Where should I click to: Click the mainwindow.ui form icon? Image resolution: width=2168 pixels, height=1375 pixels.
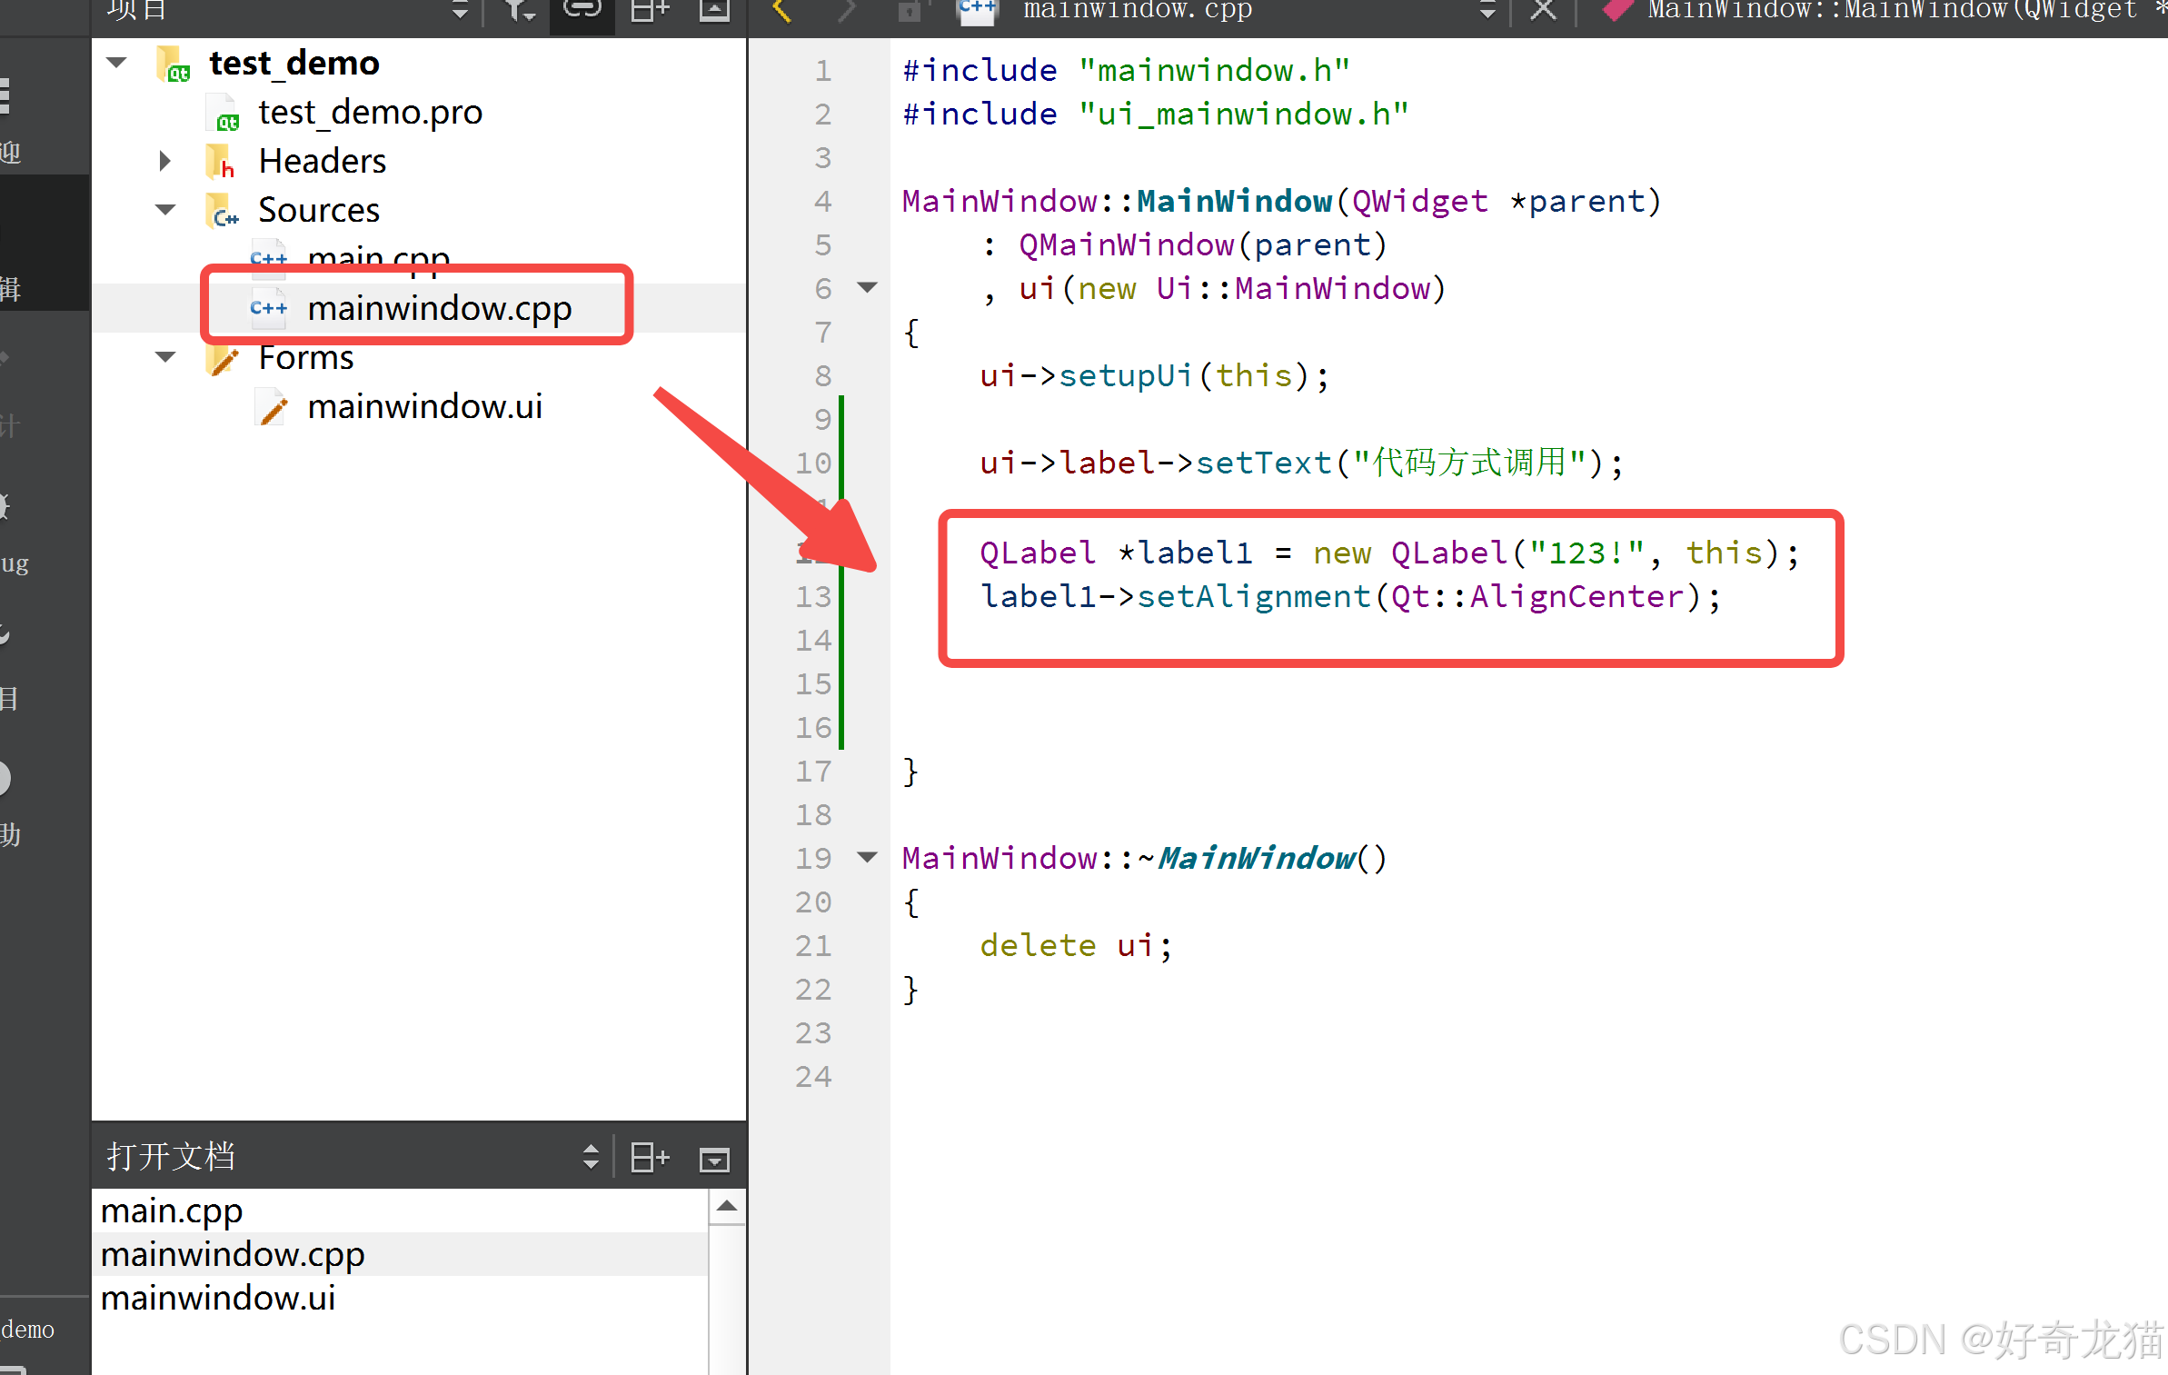pos(272,407)
